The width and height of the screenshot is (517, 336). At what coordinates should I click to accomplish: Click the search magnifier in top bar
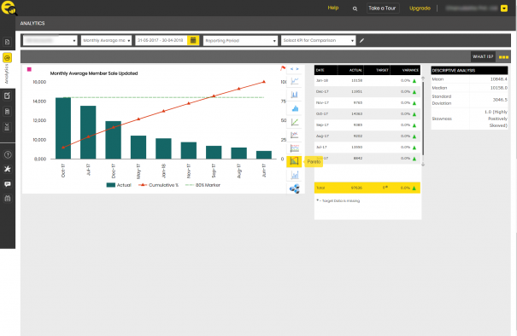[355, 9]
